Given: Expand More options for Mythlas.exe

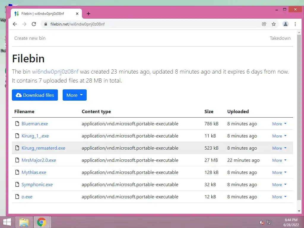Looking at the screenshot, I should 279,172.
